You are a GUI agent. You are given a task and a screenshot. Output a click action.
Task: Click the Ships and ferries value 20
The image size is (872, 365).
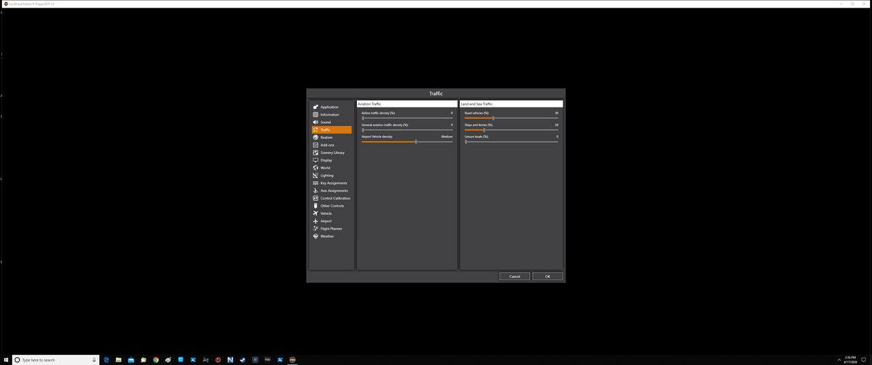[x=557, y=125]
